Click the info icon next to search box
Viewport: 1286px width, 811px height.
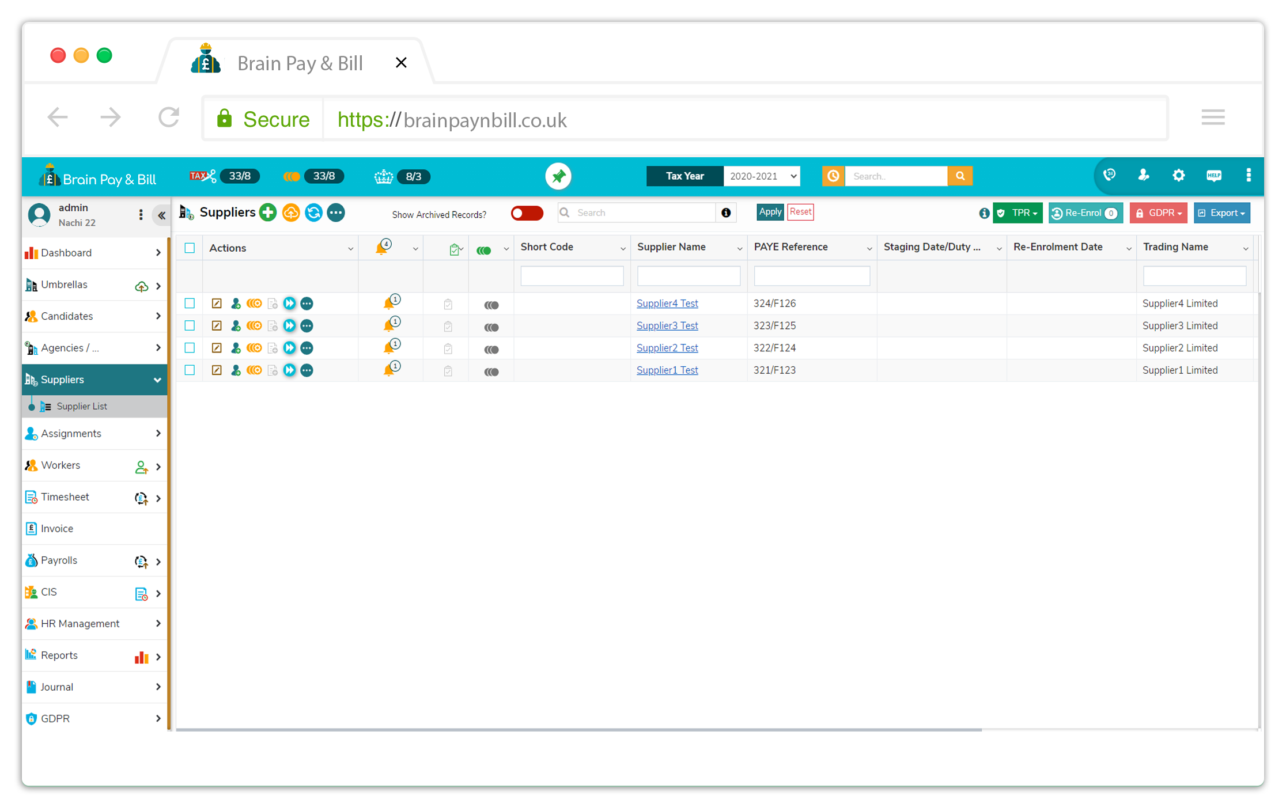(x=726, y=213)
